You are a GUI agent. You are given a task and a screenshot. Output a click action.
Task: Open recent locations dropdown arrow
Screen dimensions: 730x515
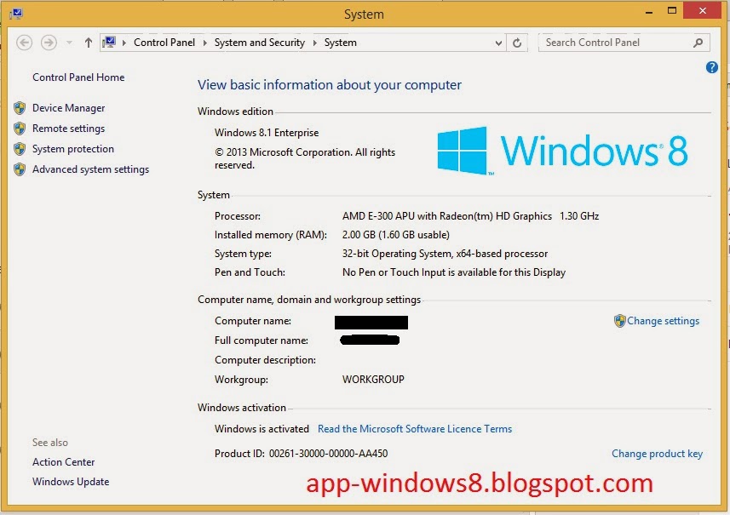tap(69, 43)
